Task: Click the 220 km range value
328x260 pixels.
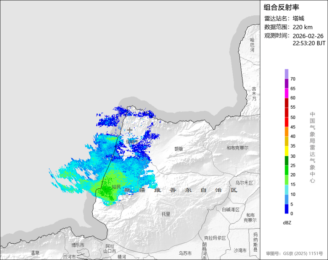Action: (302, 27)
